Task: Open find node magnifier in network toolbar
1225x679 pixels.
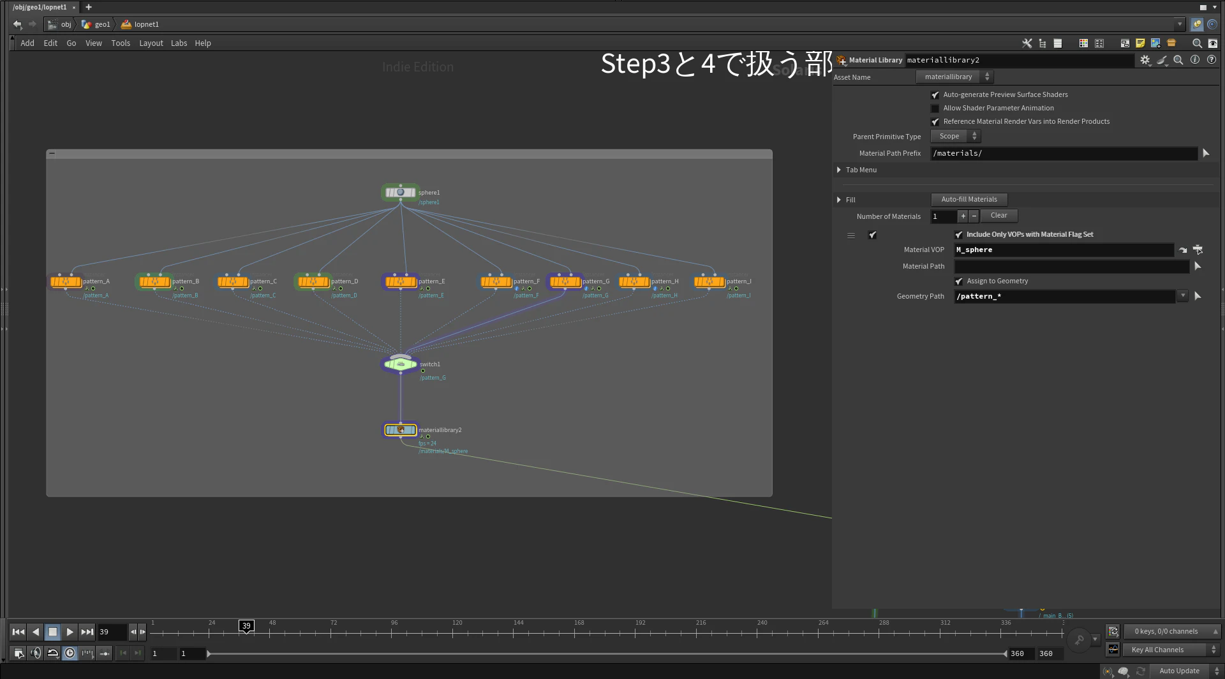Action: (x=1197, y=43)
